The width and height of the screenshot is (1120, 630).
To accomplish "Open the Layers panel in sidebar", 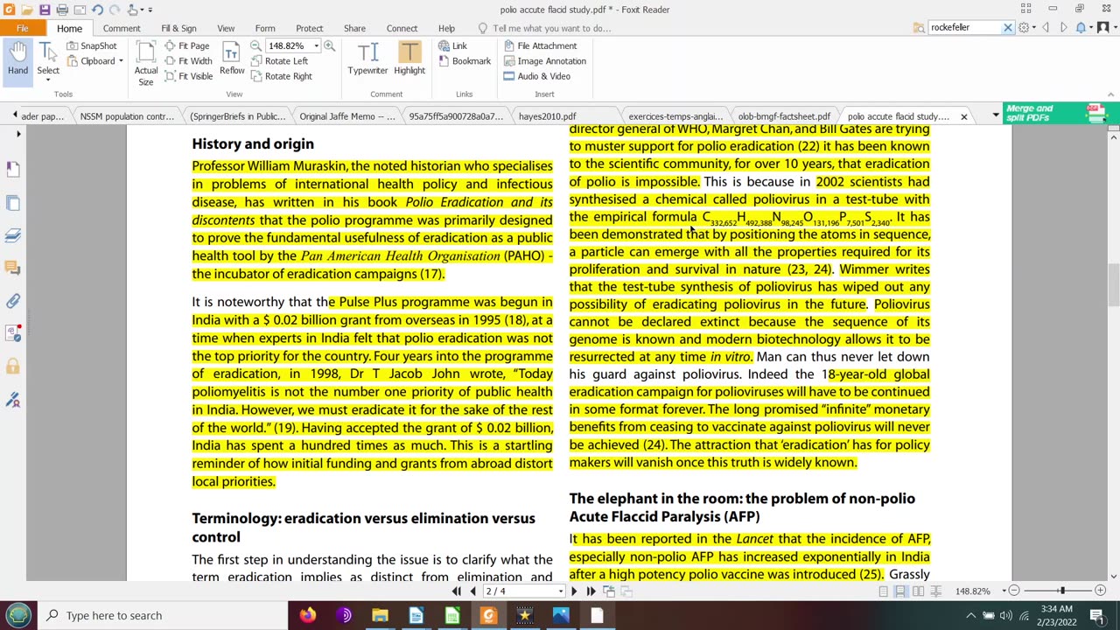I will click(x=13, y=235).
